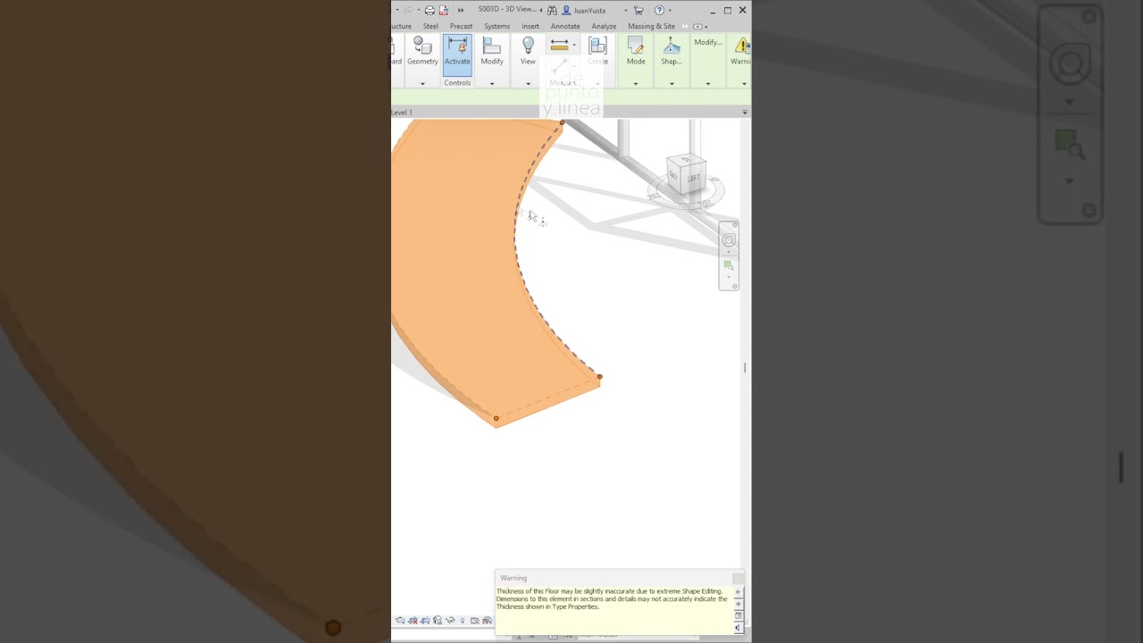Viewport: 1143px width, 643px height.
Task: Open the Help question mark icon
Action: point(659,11)
